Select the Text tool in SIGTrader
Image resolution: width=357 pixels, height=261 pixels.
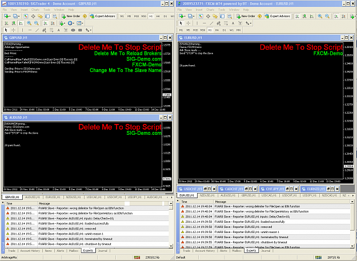(58, 30)
